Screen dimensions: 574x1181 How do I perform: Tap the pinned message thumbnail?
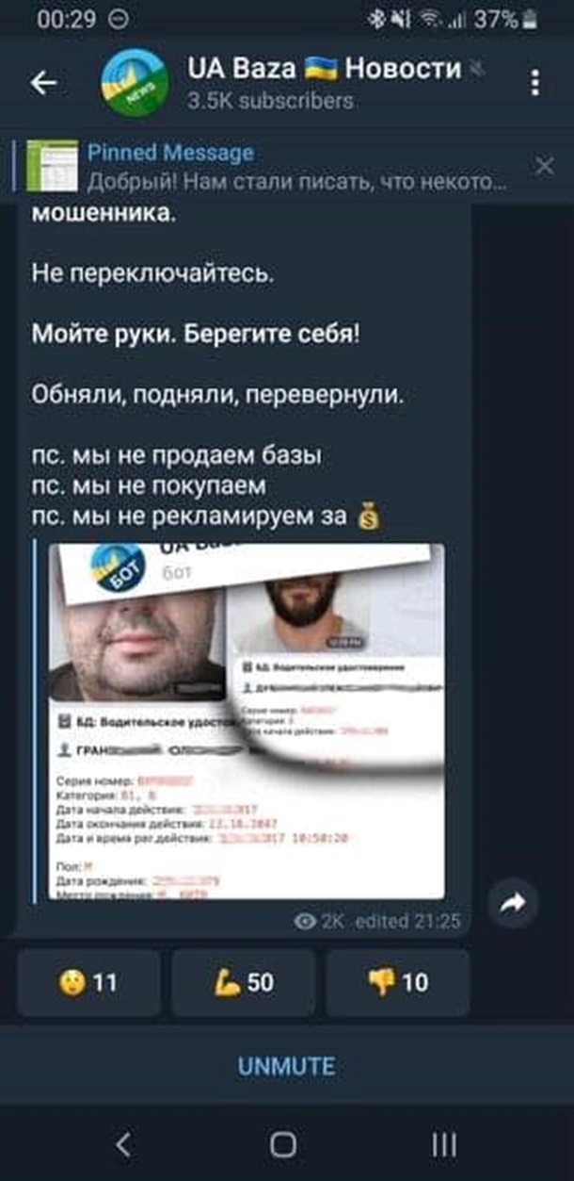tap(53, 167)
